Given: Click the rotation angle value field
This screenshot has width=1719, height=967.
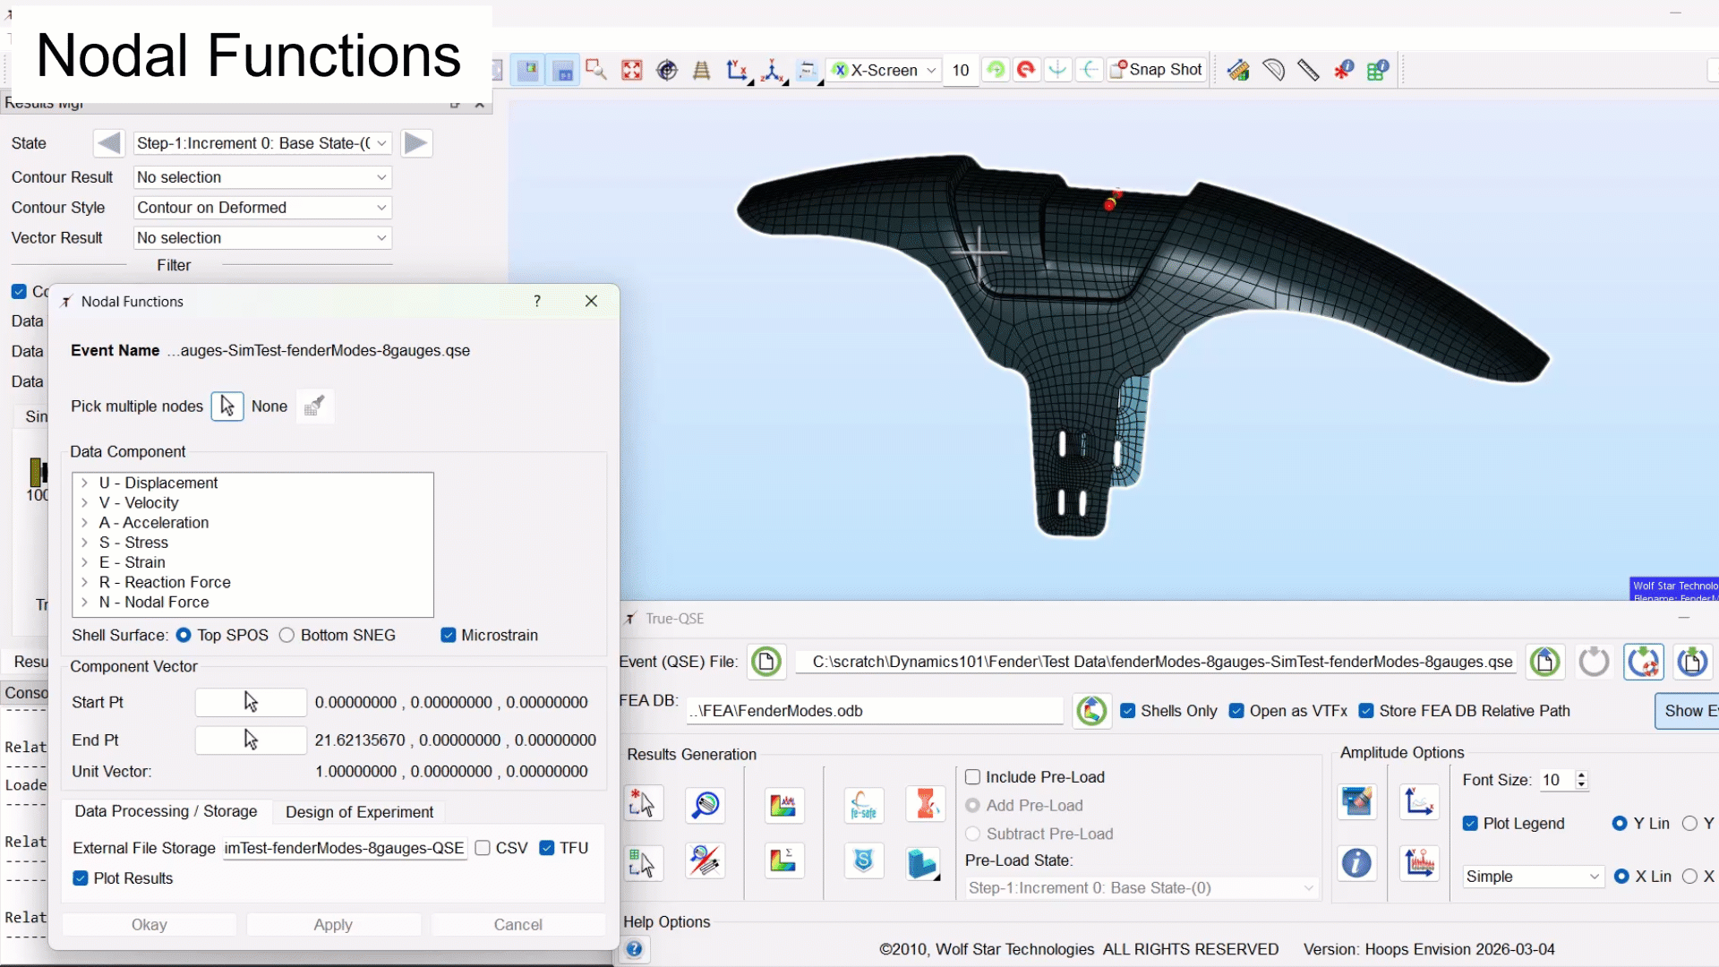Looking at the screenshot, I should (961, 70).
